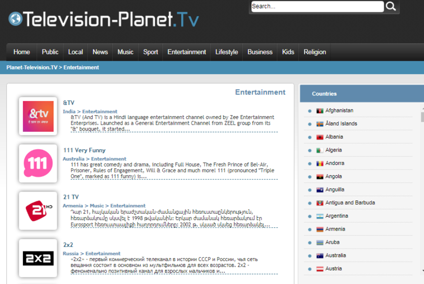Go to the Sport menu item
The height and width of the screenshot is (284, 424).
coord(150,52)
